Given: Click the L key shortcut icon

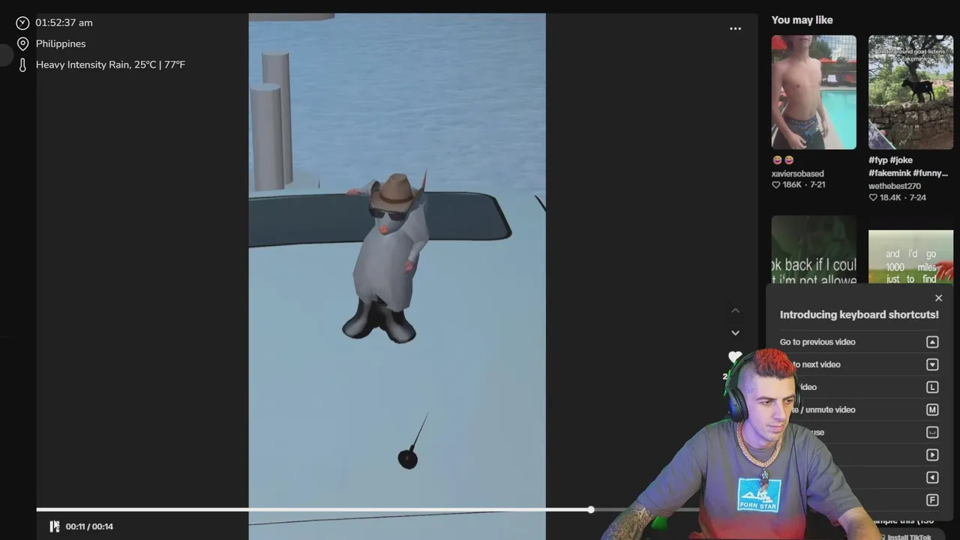Looking at the screenshot, I should tap(932, 387).
